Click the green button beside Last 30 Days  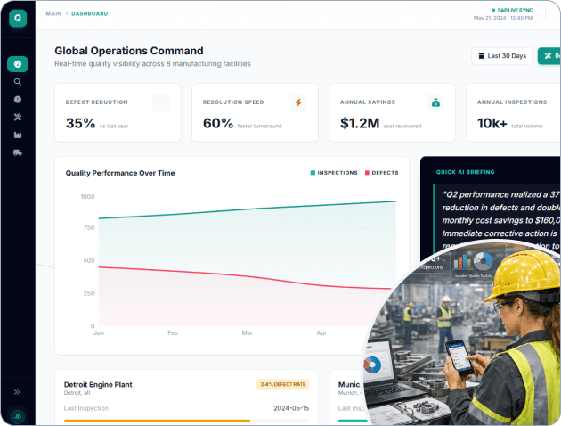549,56
